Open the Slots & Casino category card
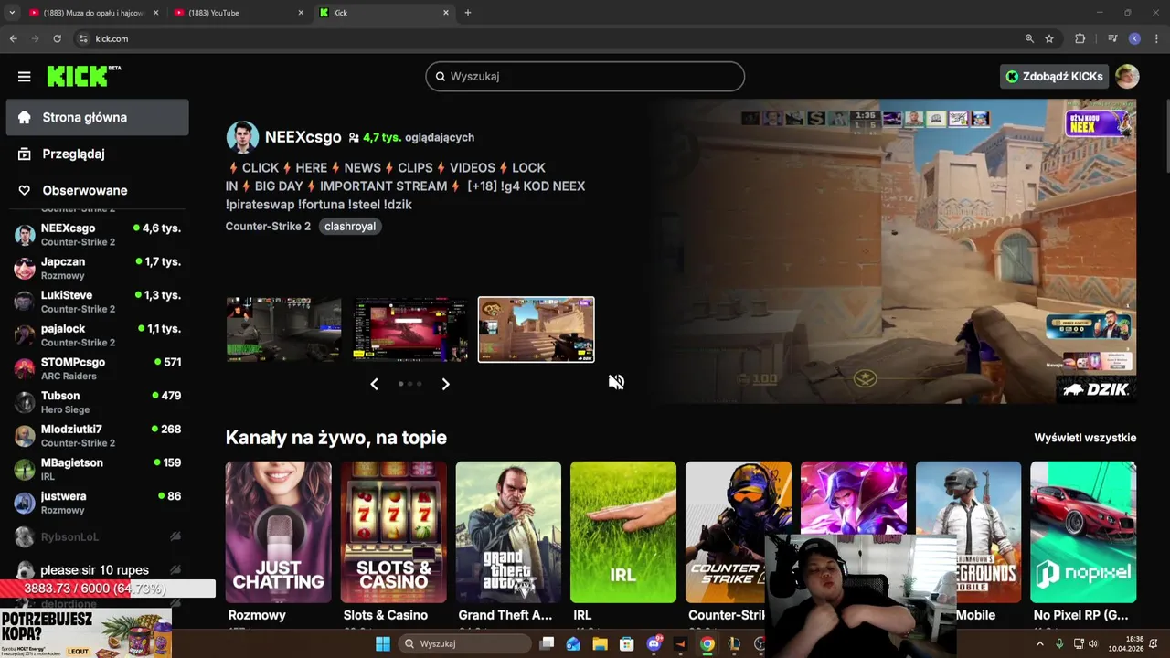The image size is (1170, 658). click(x=393, y=532)
